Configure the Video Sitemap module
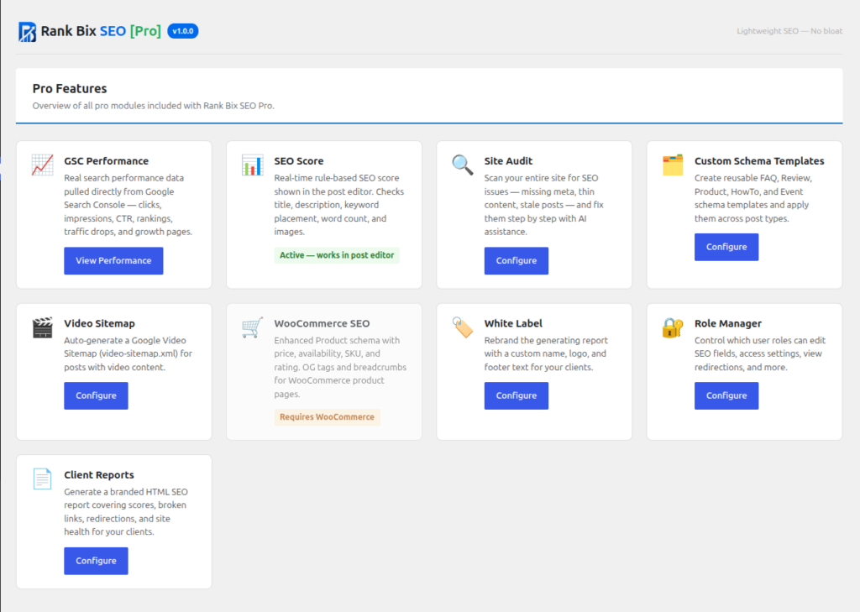Image resolution: width=860 pixels, height=612 pixels. [x=96, y=395]
